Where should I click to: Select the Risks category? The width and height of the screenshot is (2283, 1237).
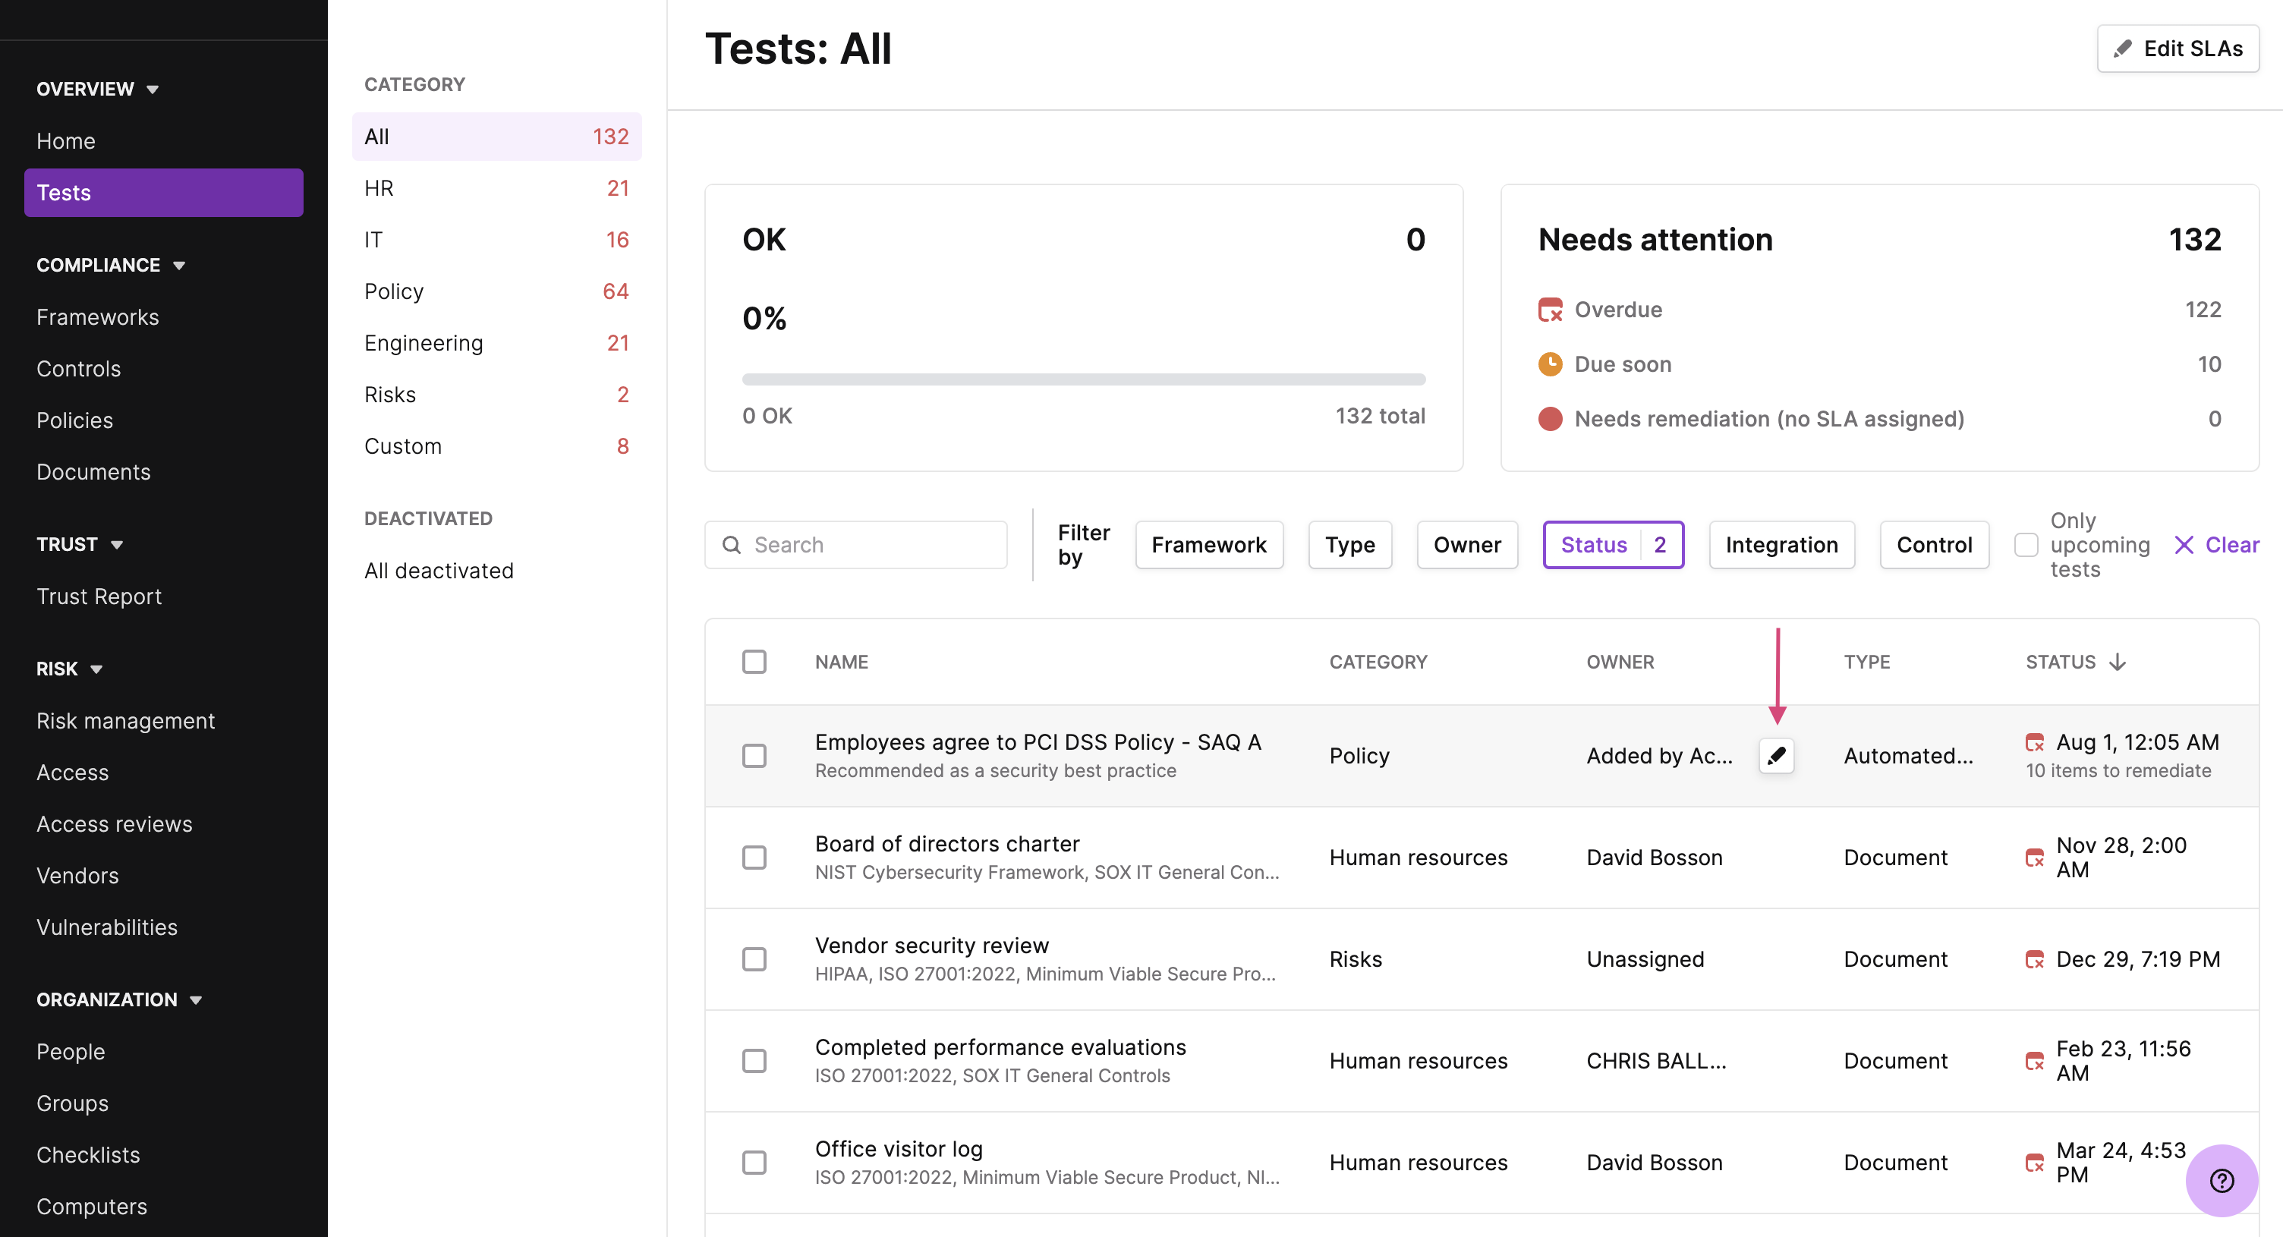496,395
